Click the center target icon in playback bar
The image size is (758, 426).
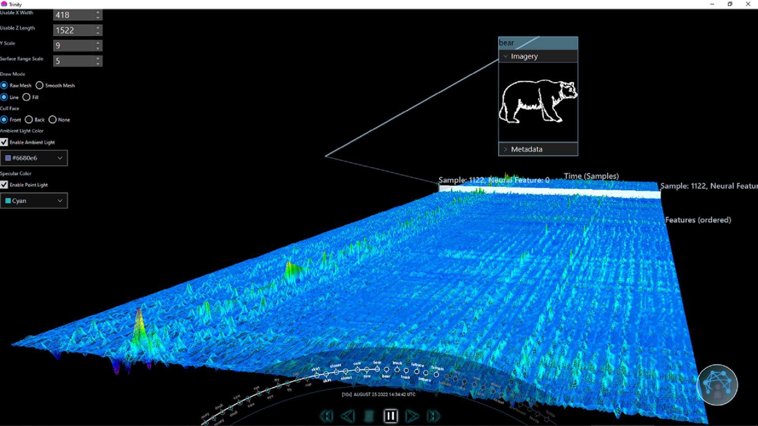(369, 416)
